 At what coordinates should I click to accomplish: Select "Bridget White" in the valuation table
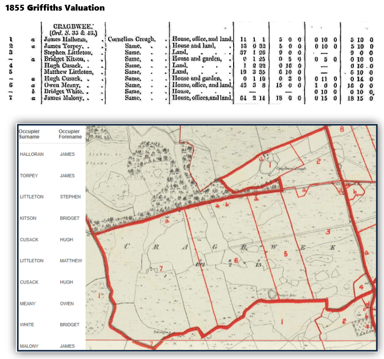tap(64, 92)
